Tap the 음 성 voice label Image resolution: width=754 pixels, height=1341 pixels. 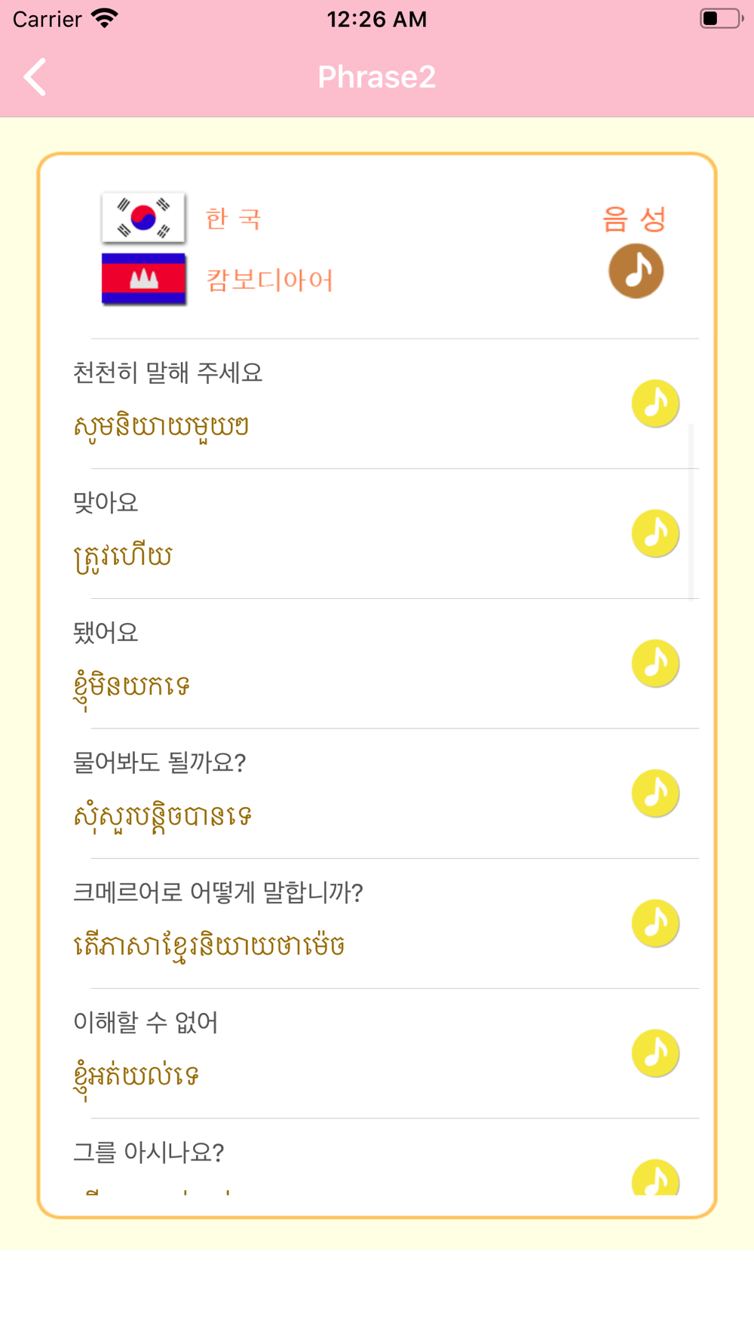[x=634, y=219]
